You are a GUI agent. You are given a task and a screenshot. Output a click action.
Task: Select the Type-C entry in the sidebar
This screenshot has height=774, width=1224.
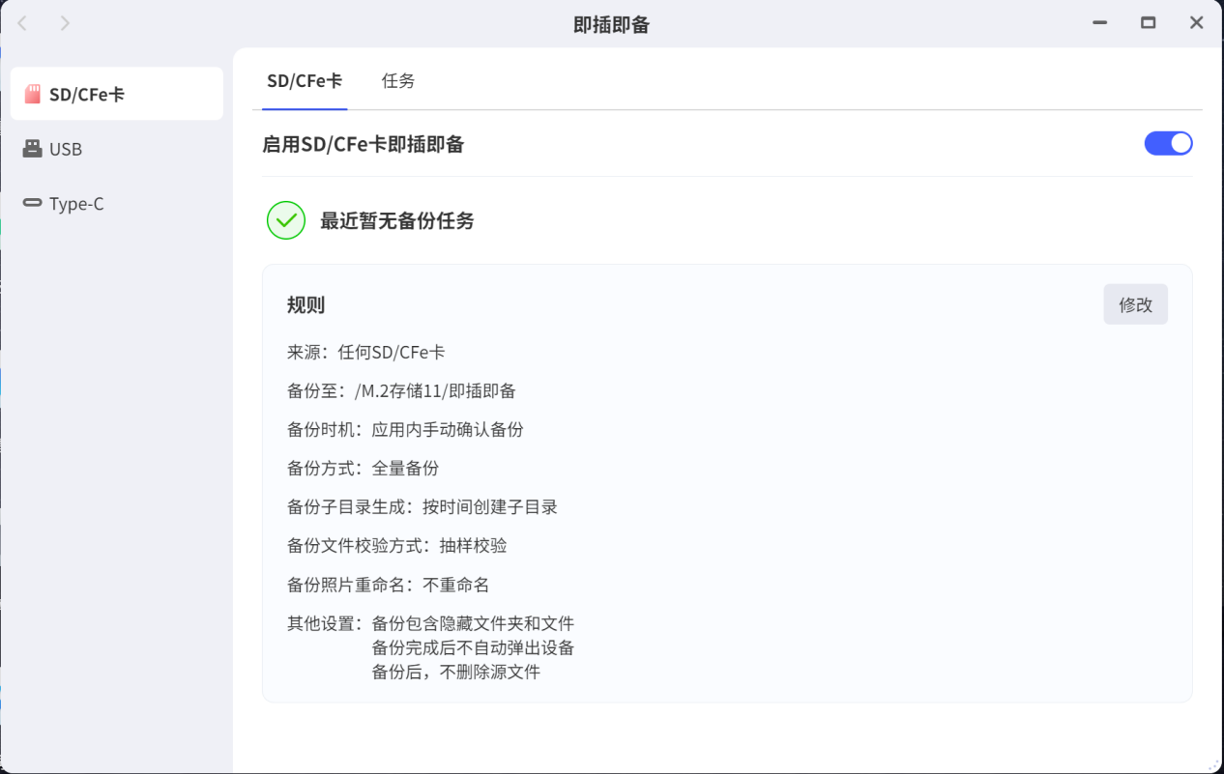(117, 204)
